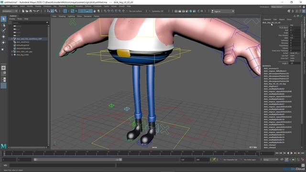Open the File menu
Screen dimensions: 306x172
tap(3, 6)
